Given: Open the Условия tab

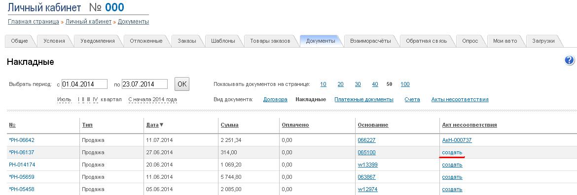Looking at the screenshot, I should (x=54, y=41).
